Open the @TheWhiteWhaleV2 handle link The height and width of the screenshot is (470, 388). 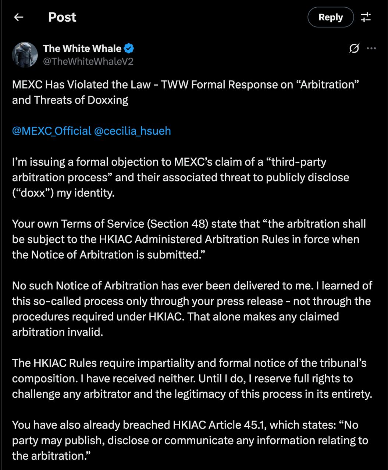[88, 61]
